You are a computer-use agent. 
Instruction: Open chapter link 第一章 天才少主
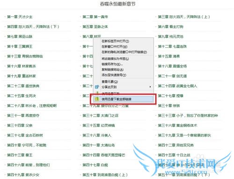click(x=20, y=17)
